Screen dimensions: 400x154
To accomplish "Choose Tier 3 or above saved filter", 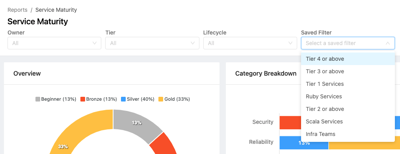I will (x=348, y=71).
